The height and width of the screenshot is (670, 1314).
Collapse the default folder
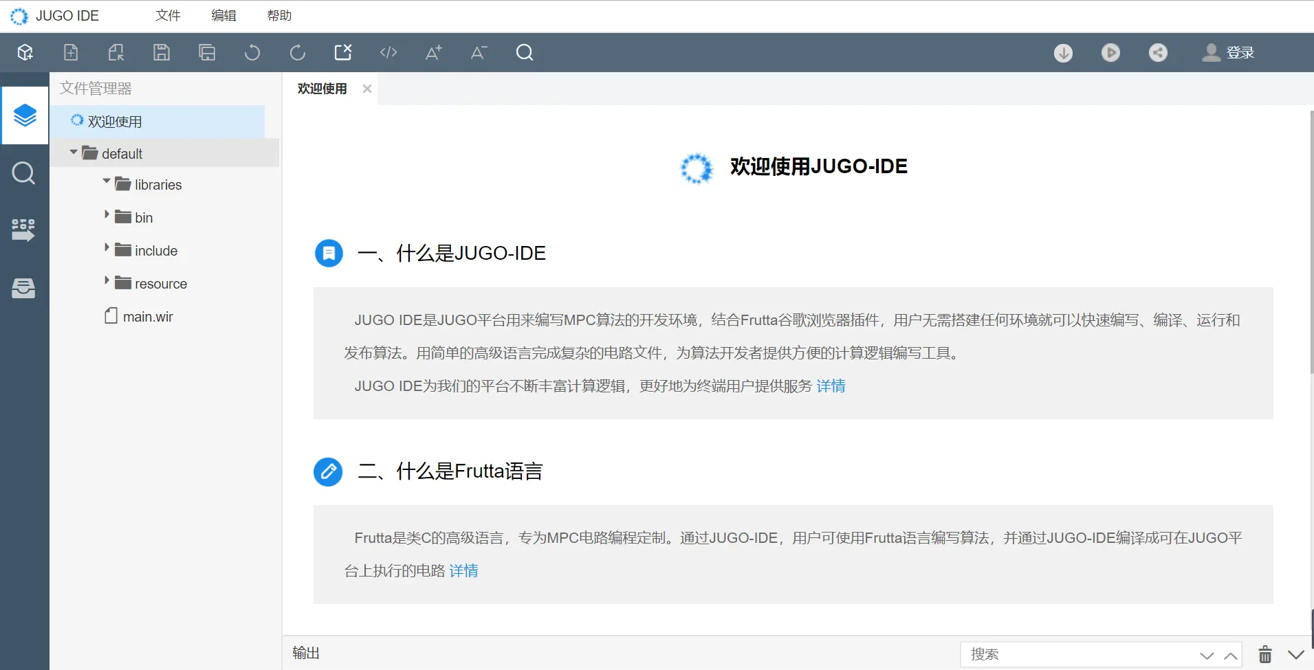[74, 152]
